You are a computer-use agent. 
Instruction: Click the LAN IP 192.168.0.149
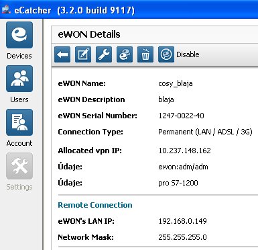tap(182, 221)
